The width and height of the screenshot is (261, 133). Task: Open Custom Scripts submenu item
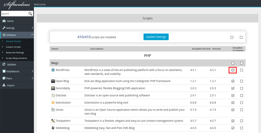[13, 47]
